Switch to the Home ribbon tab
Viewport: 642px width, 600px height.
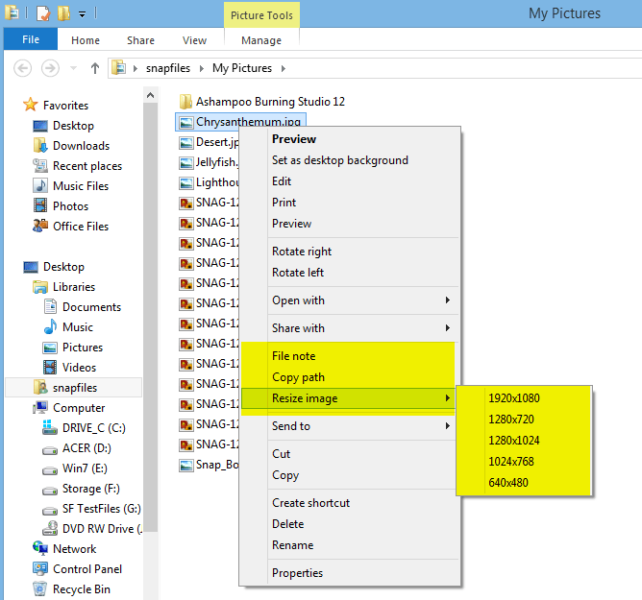click(x=86, y=40)
